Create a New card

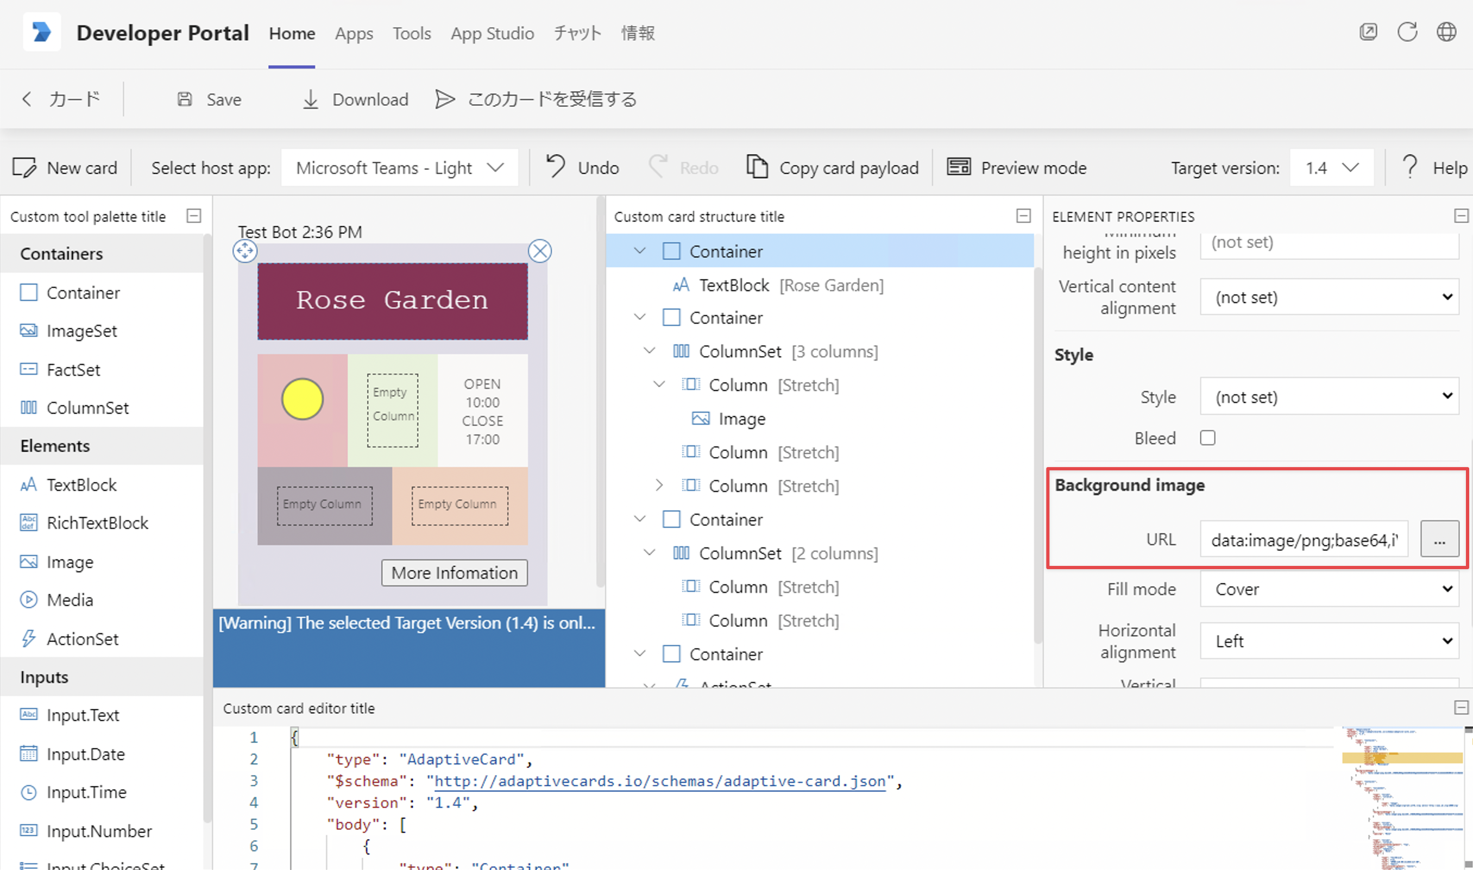(65, 168)
